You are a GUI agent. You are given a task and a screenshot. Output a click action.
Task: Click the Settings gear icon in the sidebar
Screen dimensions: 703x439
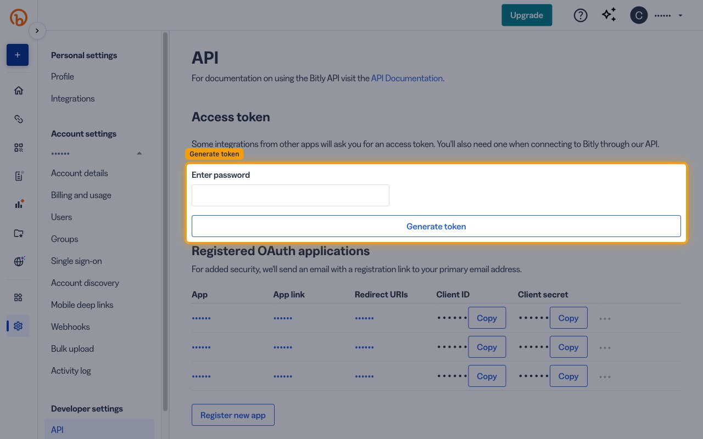18,326
